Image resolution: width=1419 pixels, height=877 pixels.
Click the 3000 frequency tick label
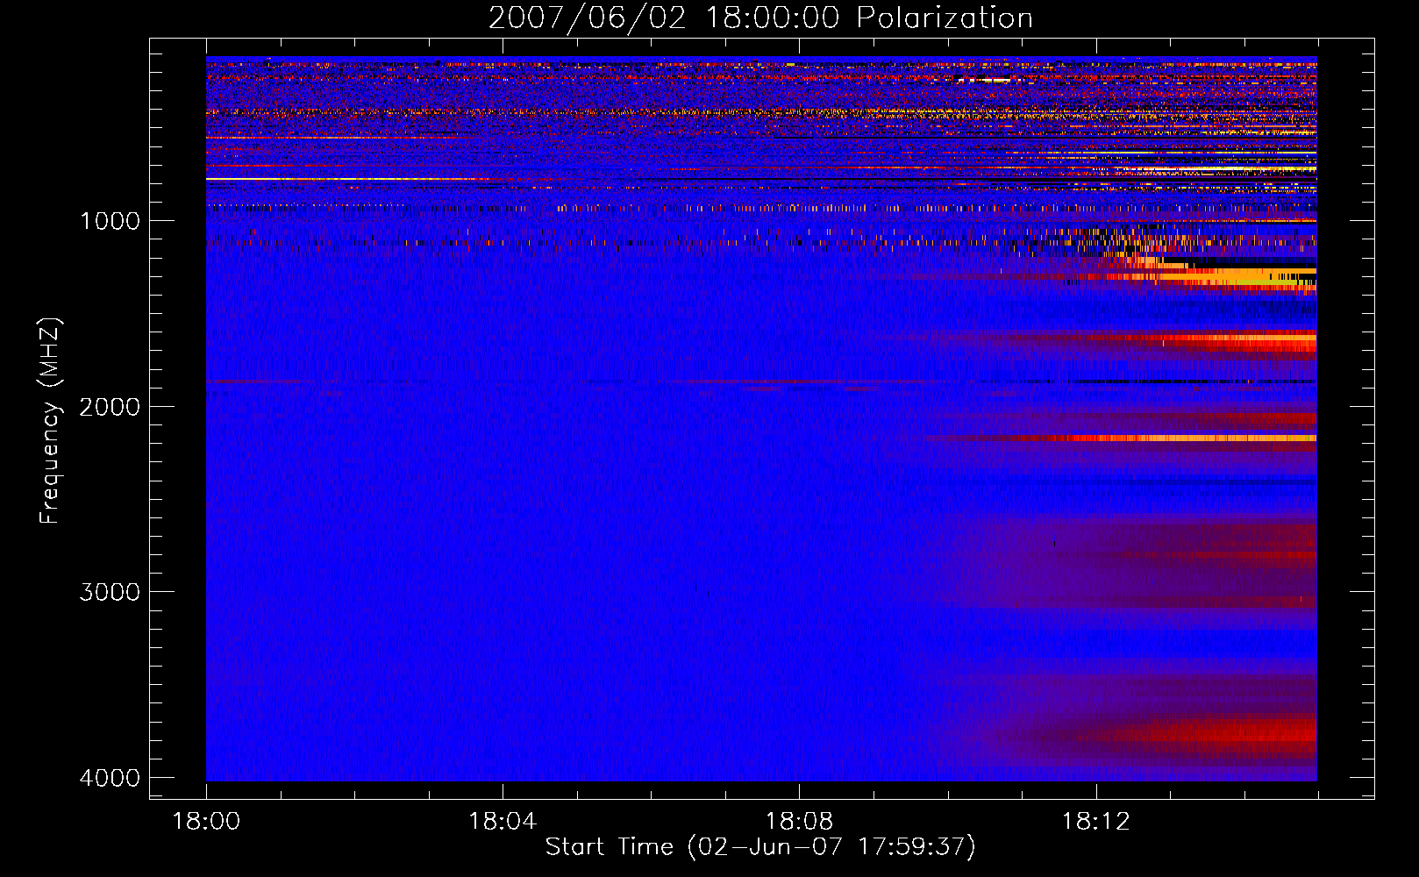pyautogui.click(x=110, y=592)
